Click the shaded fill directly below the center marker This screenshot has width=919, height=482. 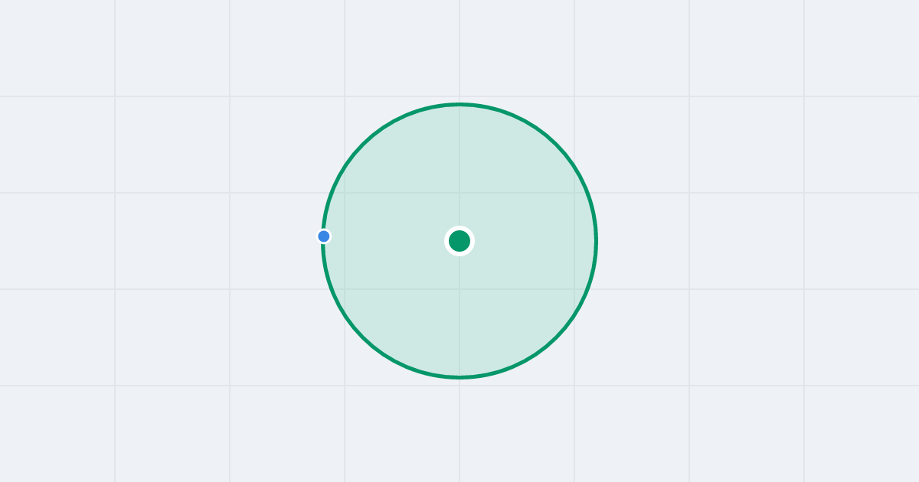click(459, 314)
